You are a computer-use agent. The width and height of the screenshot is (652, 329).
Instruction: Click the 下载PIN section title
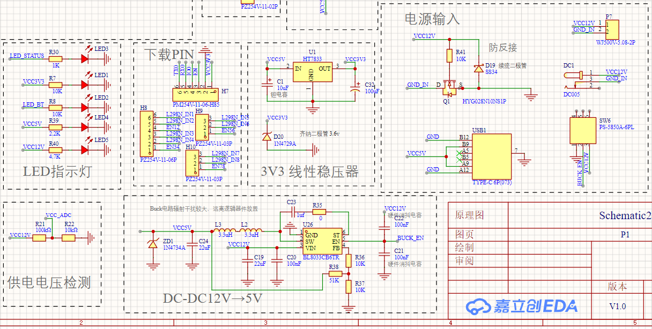coord(169,55)
